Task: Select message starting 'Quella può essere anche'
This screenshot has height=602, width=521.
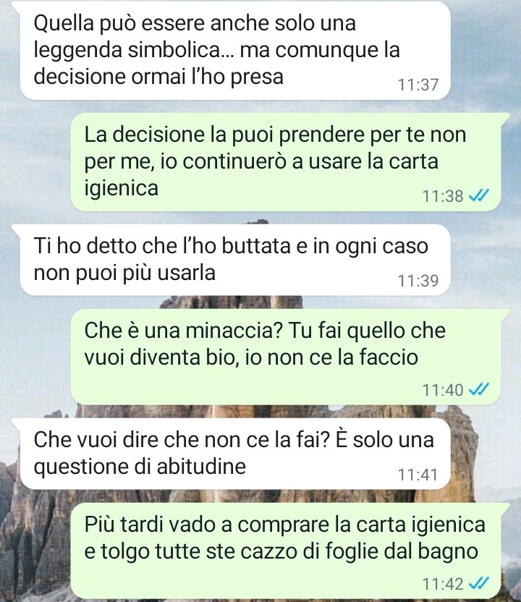Action: coord(234,51)
